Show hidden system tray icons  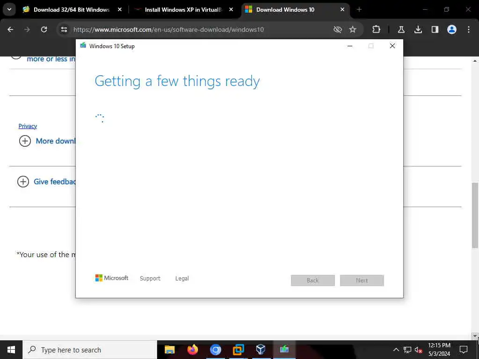[396, 350]
